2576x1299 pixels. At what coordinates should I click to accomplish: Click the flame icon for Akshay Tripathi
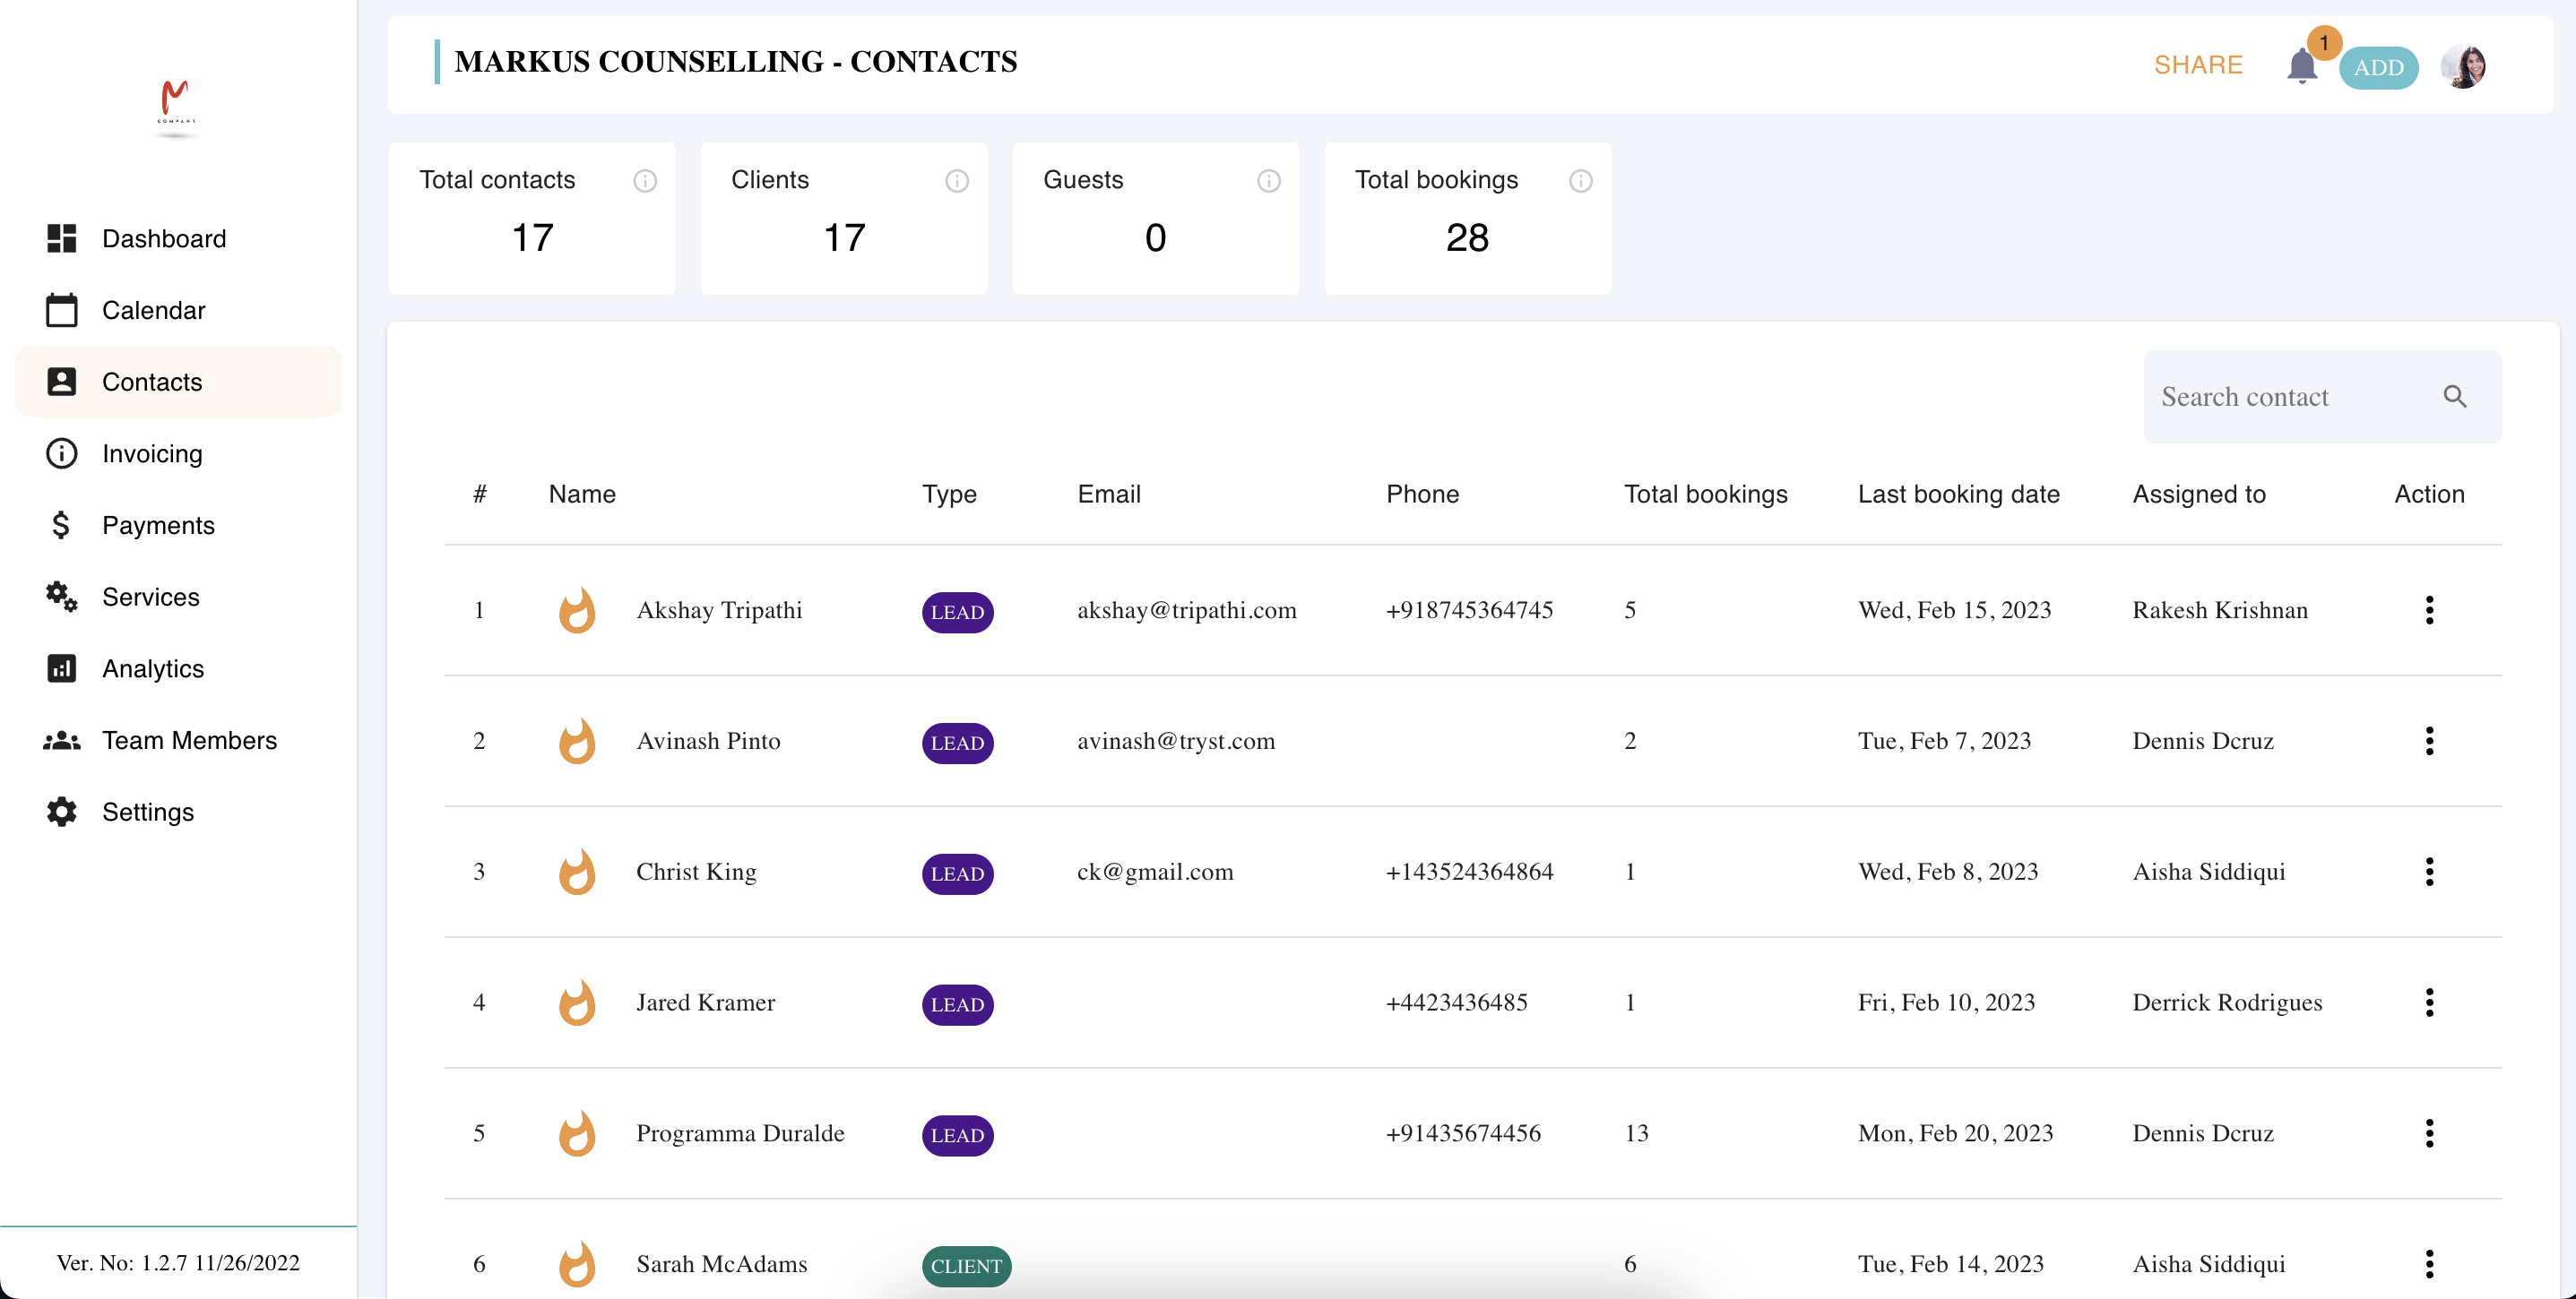(x=575, y=610)
